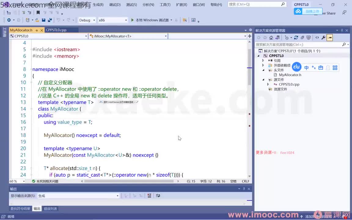Click the open file folder icon
352x220 pixels.
[x=37, y=20]
